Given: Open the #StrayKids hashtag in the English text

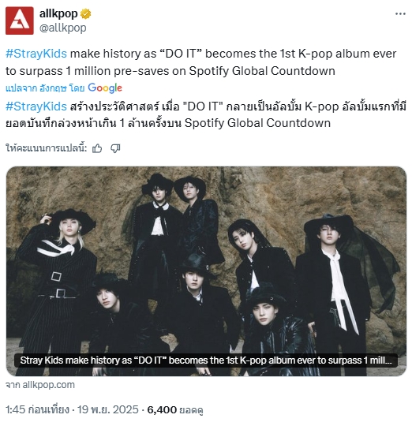Looking at the screenshot, I should click(x=36, y=54).
